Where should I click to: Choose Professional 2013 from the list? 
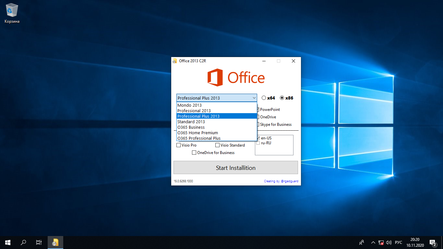click(x=217, y=111)
